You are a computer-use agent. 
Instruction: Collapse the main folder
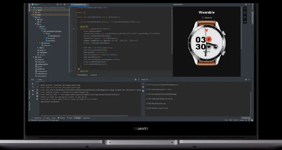tap(38, 26)
